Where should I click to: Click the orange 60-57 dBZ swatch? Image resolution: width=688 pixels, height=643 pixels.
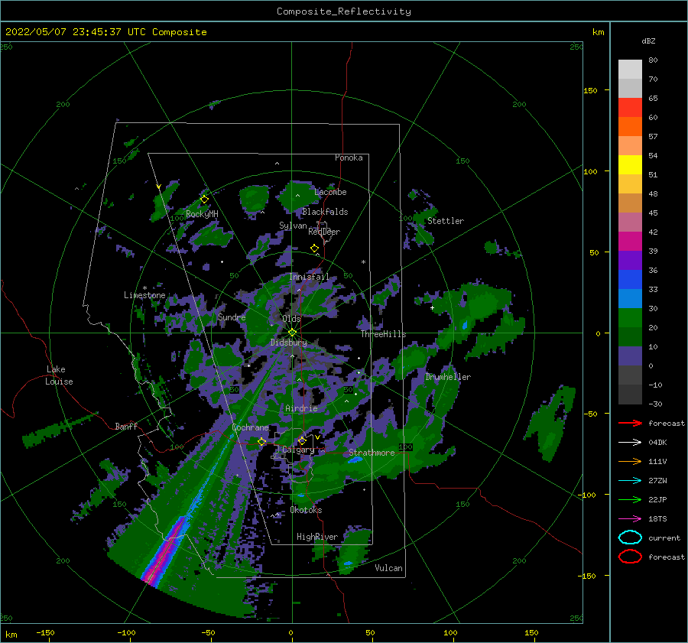point(630,127)
